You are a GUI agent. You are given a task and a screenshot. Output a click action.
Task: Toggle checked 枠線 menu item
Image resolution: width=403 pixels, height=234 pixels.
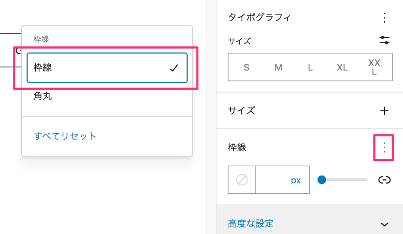pyautogui.click(x=107, y=68)
